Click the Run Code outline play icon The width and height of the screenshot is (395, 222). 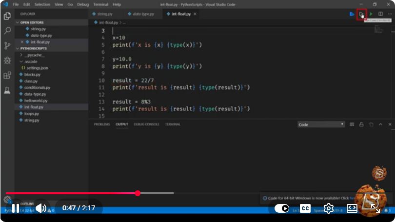pos(361,14)
